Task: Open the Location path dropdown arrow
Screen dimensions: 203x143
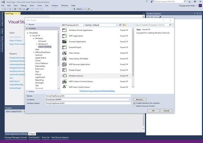Action: click(x=129, y=100)
